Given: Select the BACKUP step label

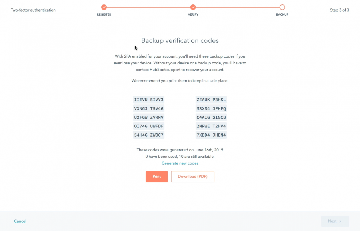Looking at the screenshot, I should tap(282, 14).
